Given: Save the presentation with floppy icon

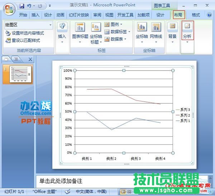Looking at the screenshot, I should tap(22, 6).
